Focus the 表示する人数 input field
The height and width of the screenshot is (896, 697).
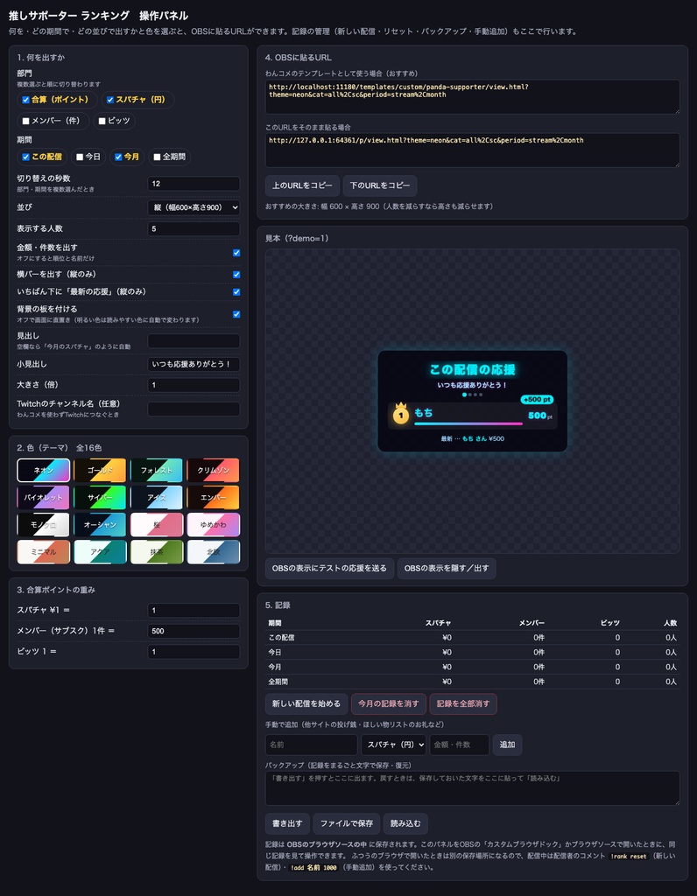[x=194, y=228]
